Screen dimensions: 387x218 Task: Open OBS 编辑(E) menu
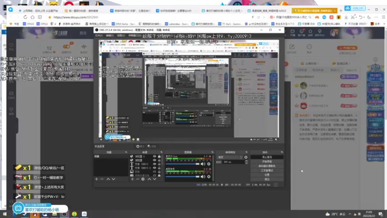[x=110, y=35]
